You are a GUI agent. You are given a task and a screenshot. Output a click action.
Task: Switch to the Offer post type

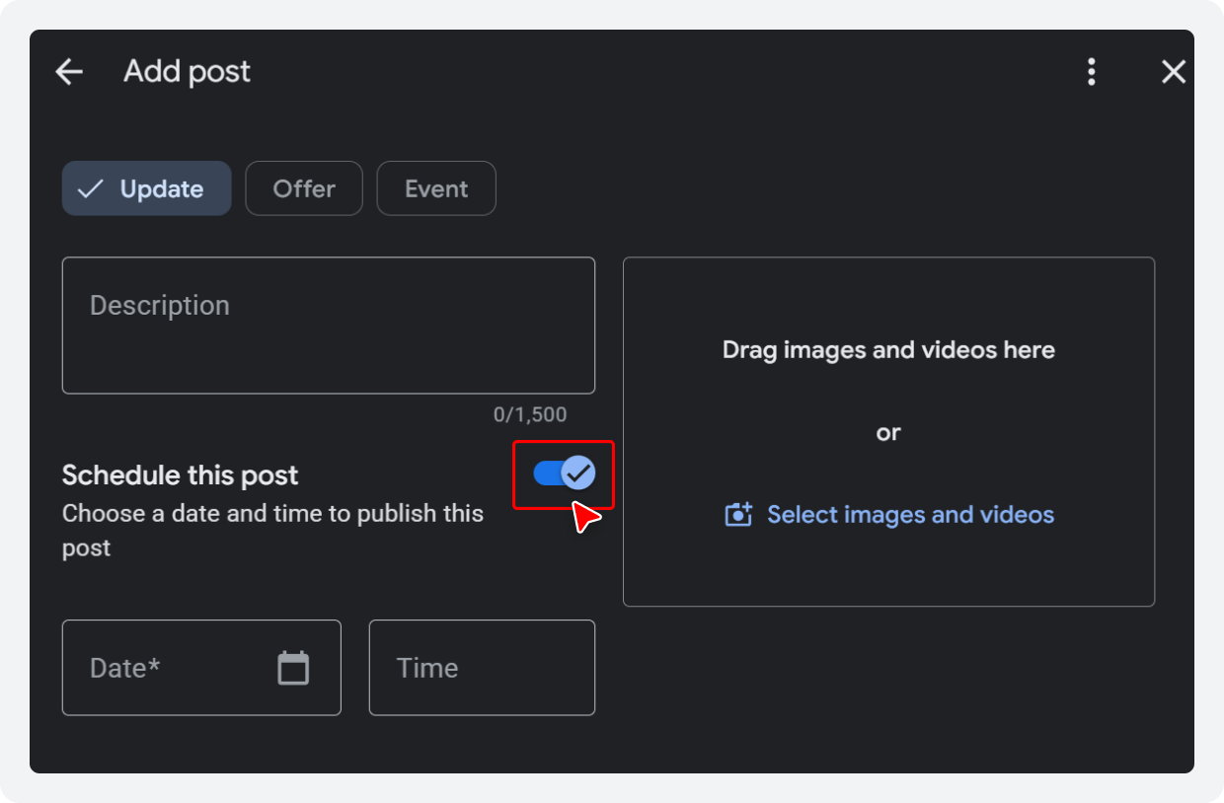pos(304,188)
